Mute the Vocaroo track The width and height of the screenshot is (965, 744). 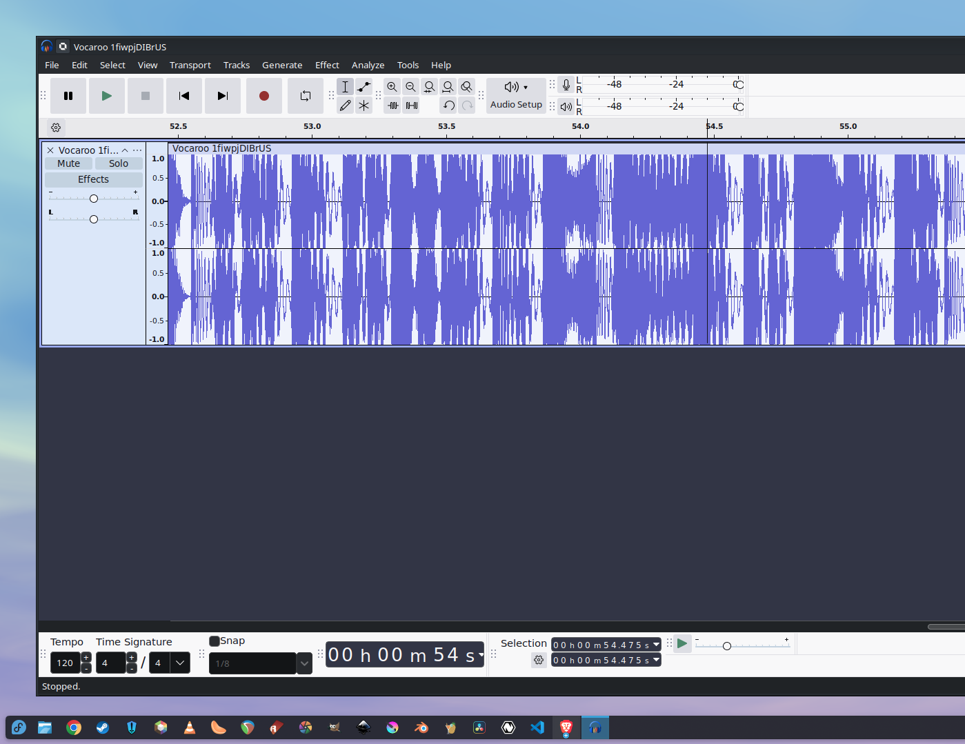click(x=68, y=163)
